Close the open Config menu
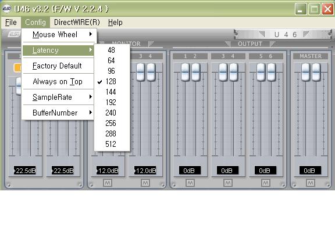The image size is (335, 231). (x=35, y=23)
